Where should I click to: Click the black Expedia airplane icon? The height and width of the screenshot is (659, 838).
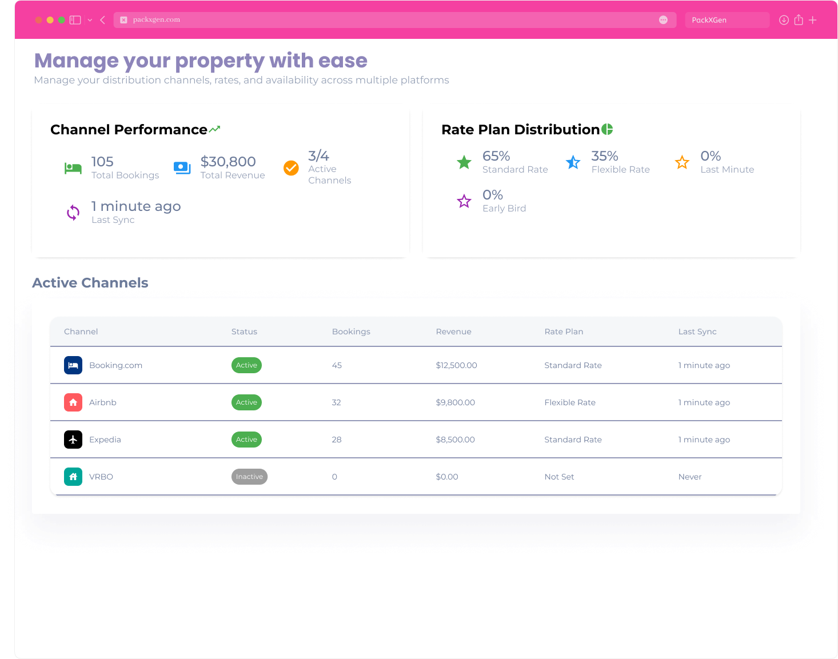(x=73, y=440)
